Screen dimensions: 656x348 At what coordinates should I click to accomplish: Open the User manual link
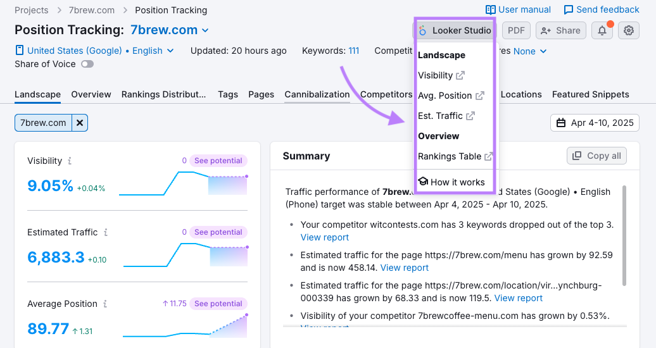tap(518, 9)
